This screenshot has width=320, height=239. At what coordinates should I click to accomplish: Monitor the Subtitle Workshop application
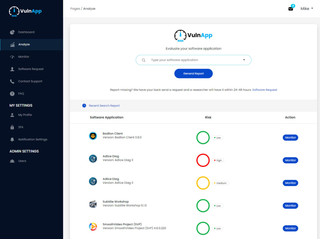[x=290, y=205]
